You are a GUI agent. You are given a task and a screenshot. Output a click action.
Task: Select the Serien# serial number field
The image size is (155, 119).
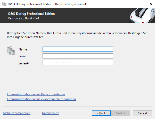[78, 63]
